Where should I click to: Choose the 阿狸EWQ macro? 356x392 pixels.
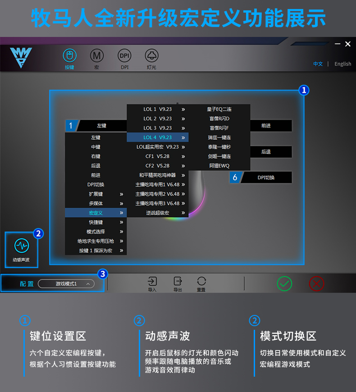pos(219,166)
